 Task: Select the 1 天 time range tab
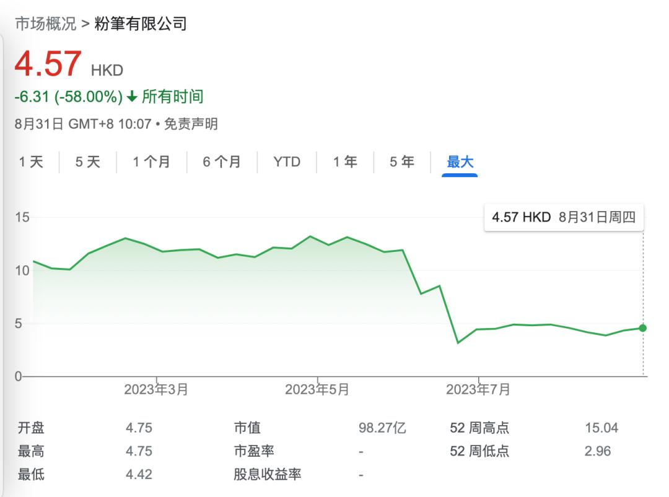tap(31, 162)
